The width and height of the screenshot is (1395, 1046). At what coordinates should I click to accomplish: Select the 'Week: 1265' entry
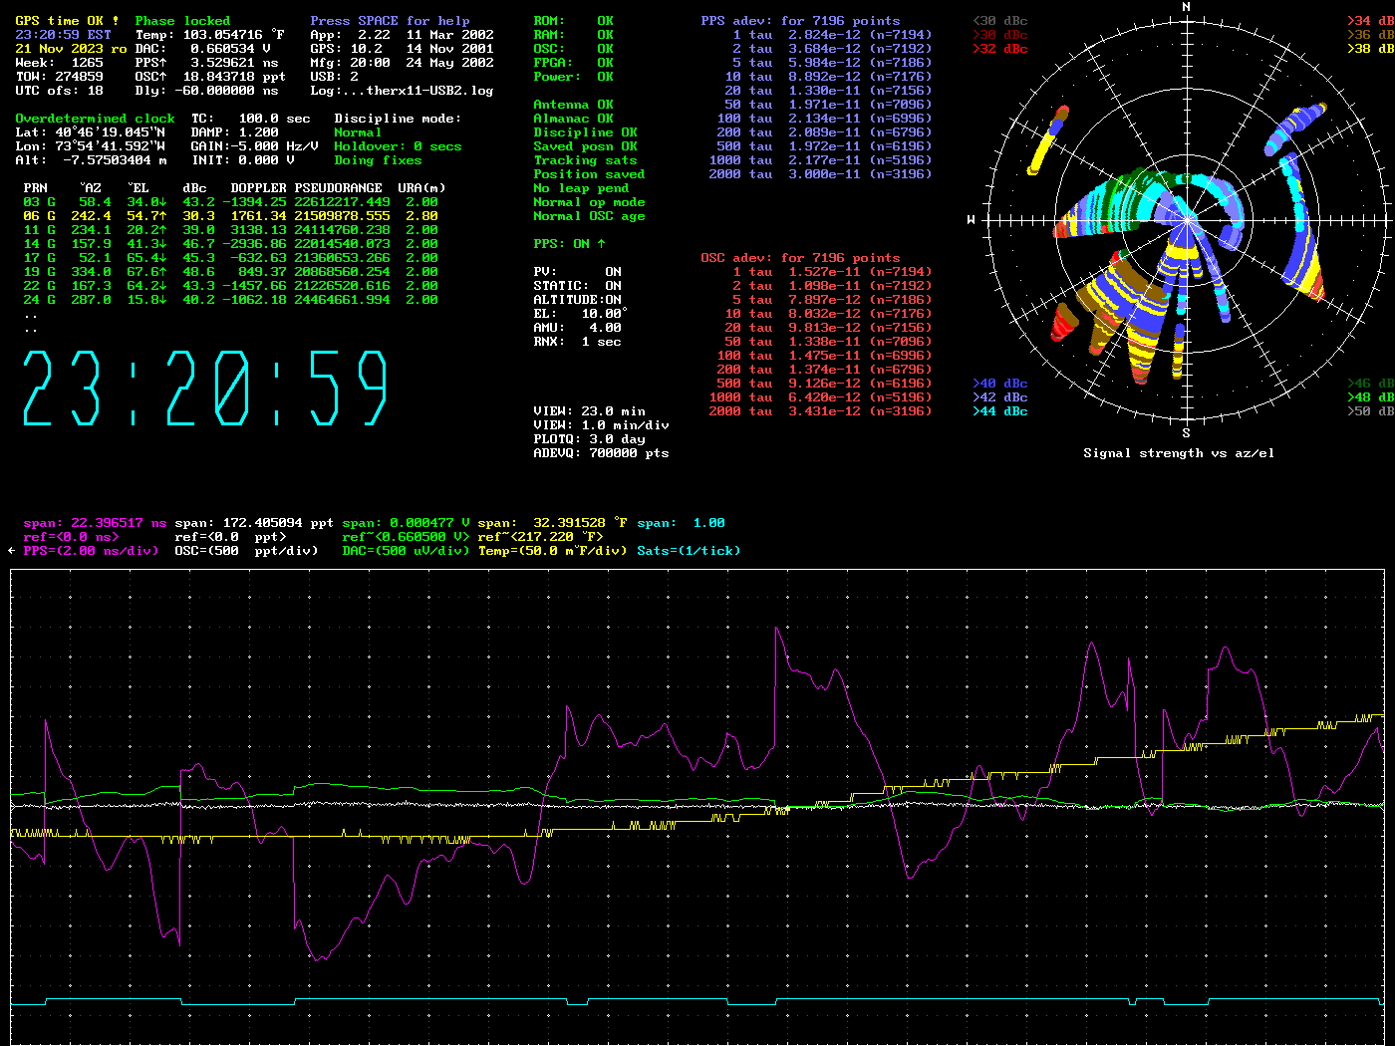[60, 63]
